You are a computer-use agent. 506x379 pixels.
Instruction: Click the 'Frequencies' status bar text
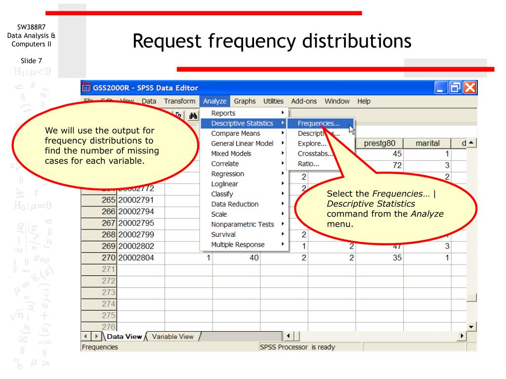(x=100, y=347)
